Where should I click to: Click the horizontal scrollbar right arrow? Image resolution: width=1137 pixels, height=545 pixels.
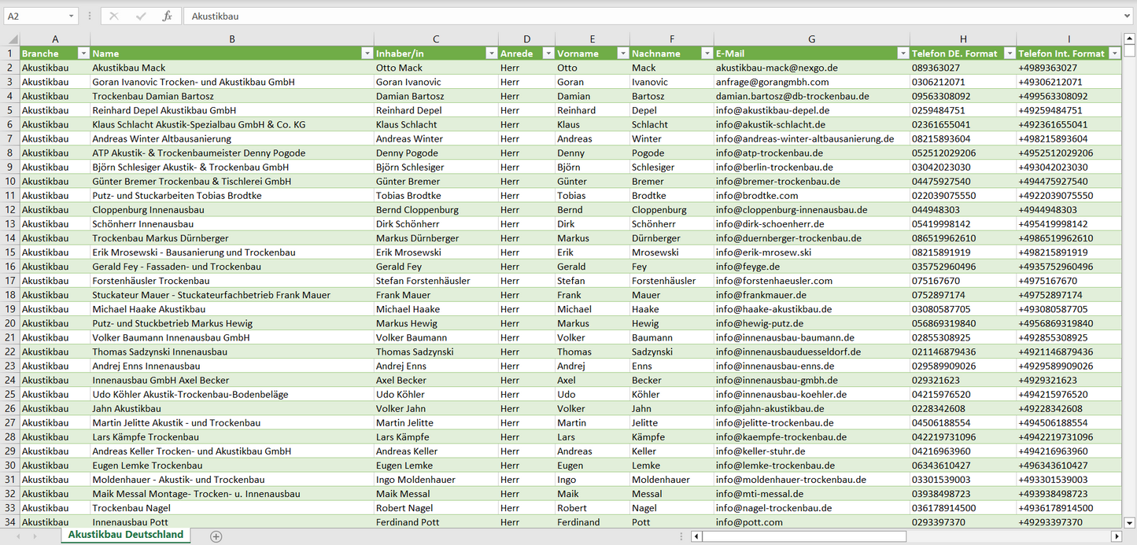[x=1116, y=536]
